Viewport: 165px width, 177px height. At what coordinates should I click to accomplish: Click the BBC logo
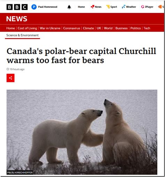17,7
